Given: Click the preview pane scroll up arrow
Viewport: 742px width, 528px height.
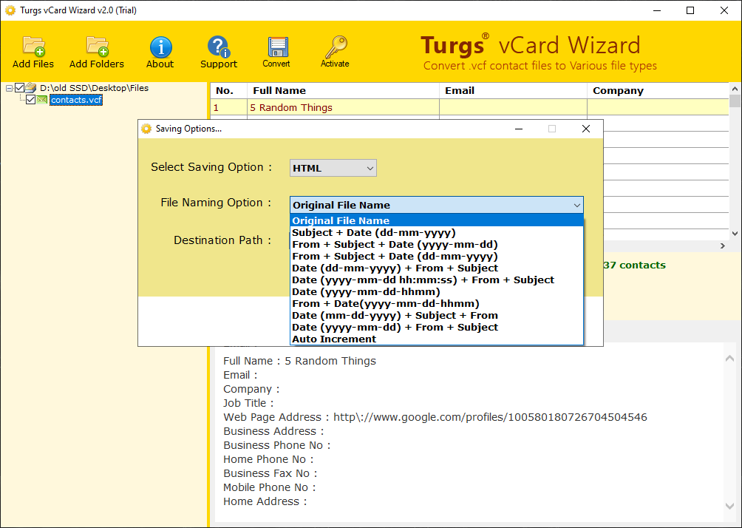Looking at the screenshot, I should [729, 359].
